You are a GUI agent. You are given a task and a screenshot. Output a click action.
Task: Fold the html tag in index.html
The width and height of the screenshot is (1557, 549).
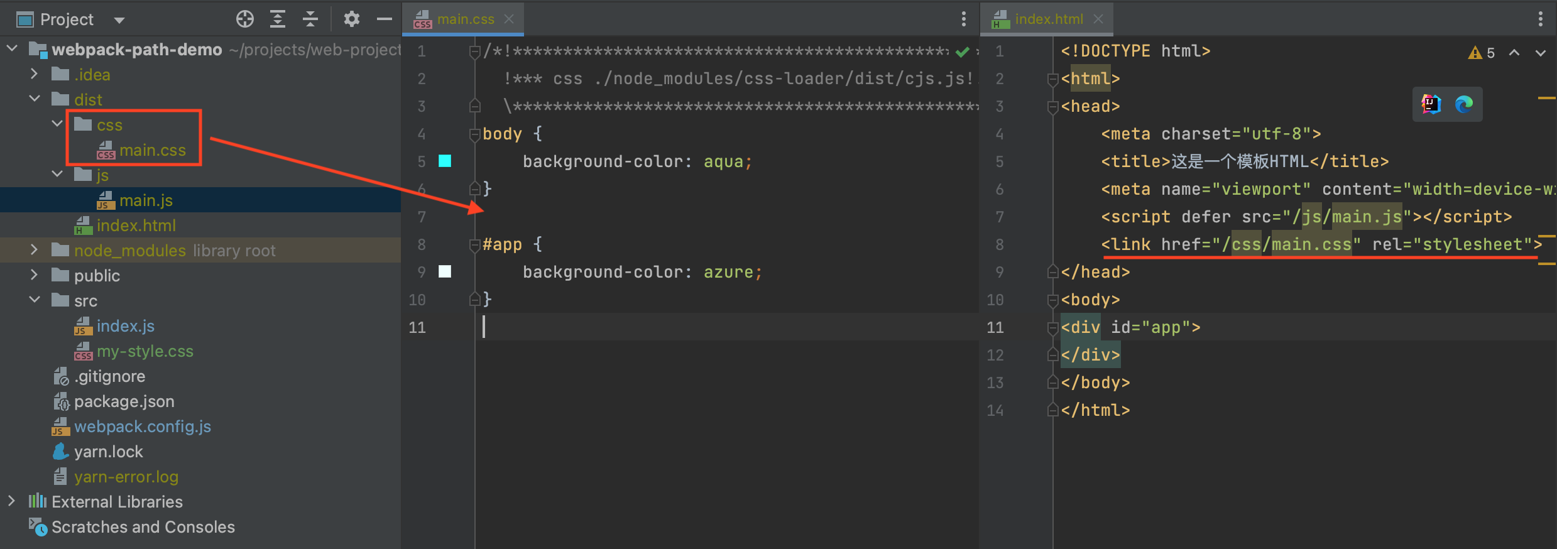pos(1053,79)
